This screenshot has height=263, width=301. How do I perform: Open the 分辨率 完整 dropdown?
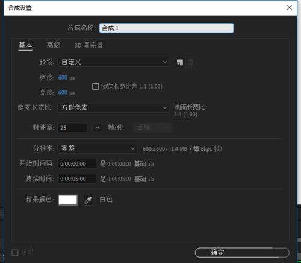97,148
